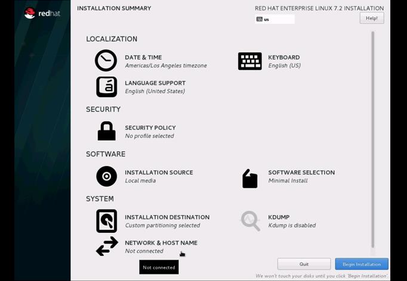This screenshot has width=407, height=281.
Task: Click the SOFTWARE section heading
Action: point(106,154)
